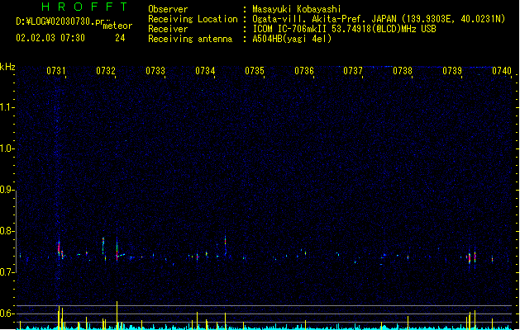
Task: Click the 0738 time marker
Action: coord(403,71)
